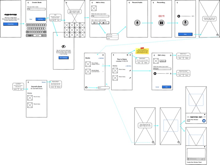Tap the microphone on Record Audio screen
The height and width of the screenshot is (165, 220).
[137, 23]
